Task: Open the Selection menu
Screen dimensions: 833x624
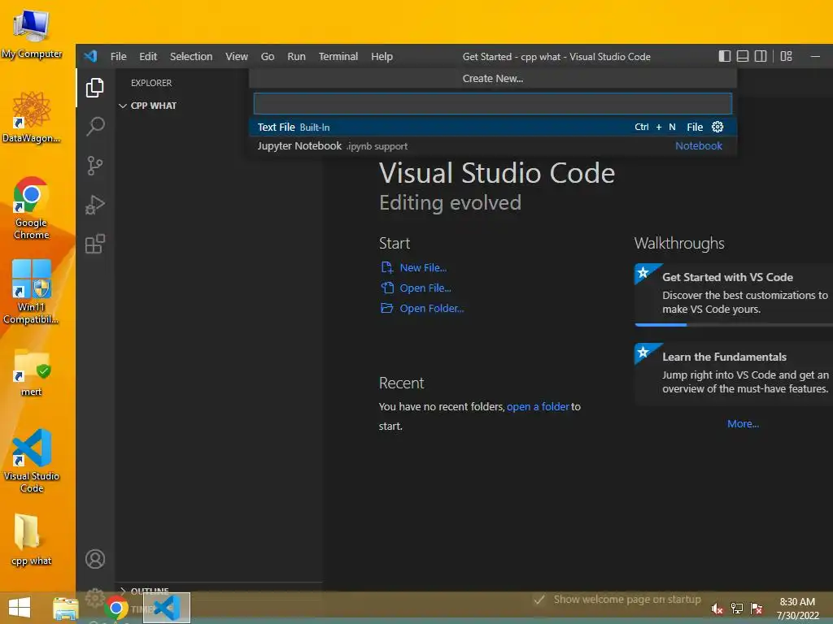Action: tap(191, 56)
